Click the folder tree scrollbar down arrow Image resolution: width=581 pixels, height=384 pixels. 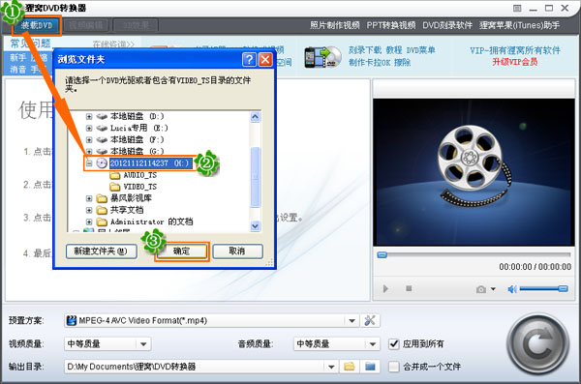[256, 226]
